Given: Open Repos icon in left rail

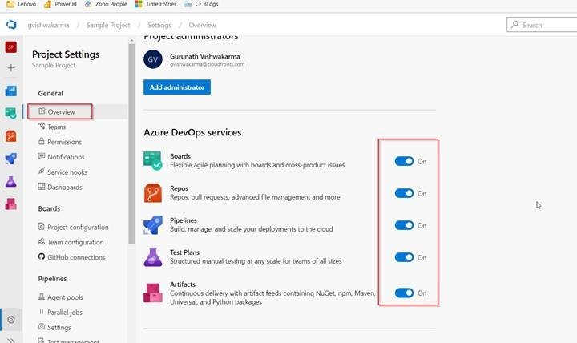Looking at the screenshot, I should click(10, 135).
